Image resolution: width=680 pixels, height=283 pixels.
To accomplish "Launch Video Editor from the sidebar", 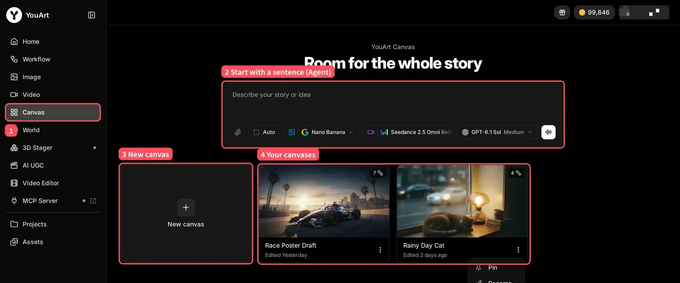I will [x=53, y=183].
